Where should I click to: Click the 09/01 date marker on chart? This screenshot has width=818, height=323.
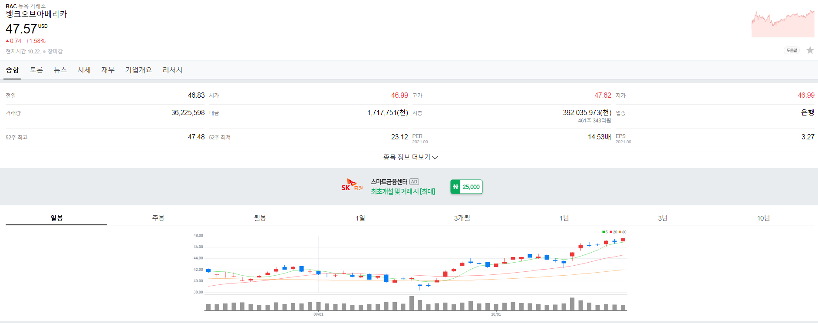click(x=318, y=314)
